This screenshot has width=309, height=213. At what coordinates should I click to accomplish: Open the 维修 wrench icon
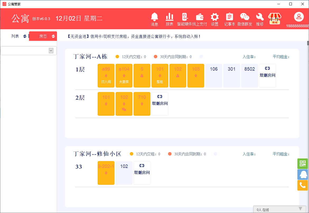point(260,19)
